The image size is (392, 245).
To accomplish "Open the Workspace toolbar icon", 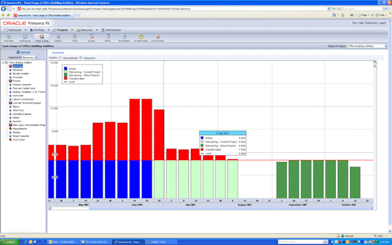I will click(25, 38).
